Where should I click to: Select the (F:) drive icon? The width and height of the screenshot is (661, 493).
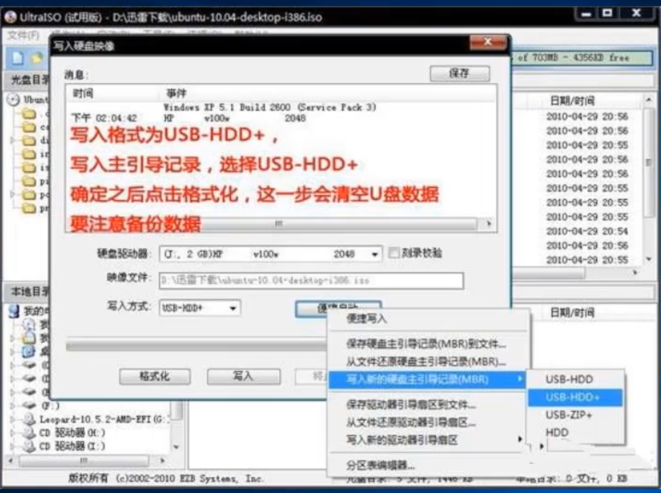[30, 405]
